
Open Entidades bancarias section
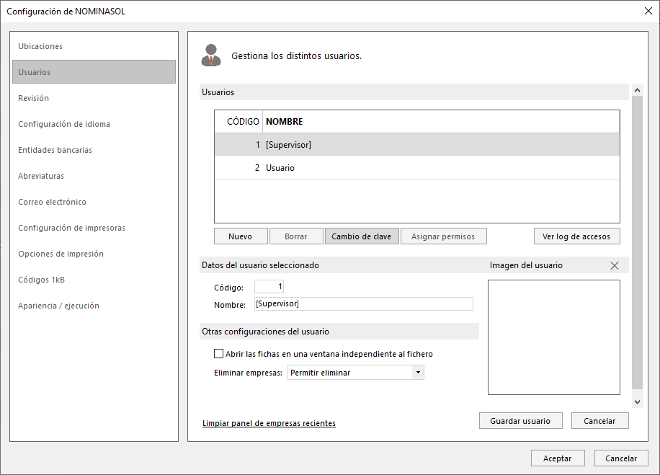[94, 150]
